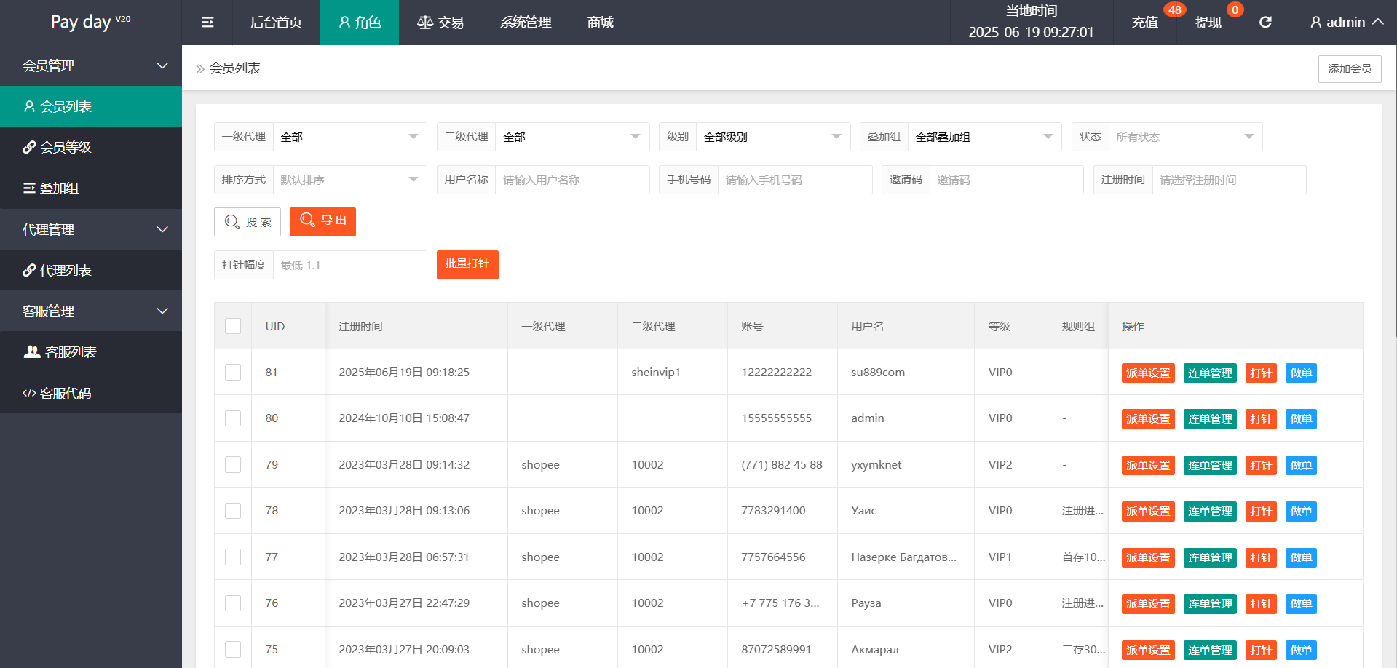Click 做单 for user Рауза
The height and width of the screenshot is (668, 1397).
[x=1301, y=604]
